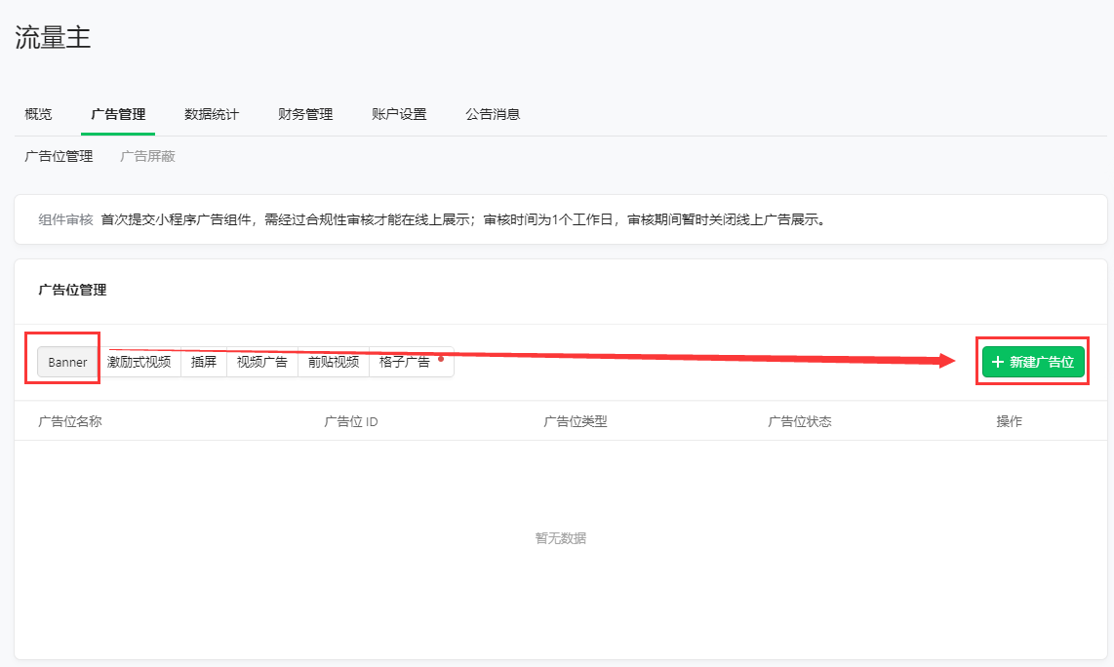
Task: Choose the 激励式视频 ad type
Action: point(139,362)
